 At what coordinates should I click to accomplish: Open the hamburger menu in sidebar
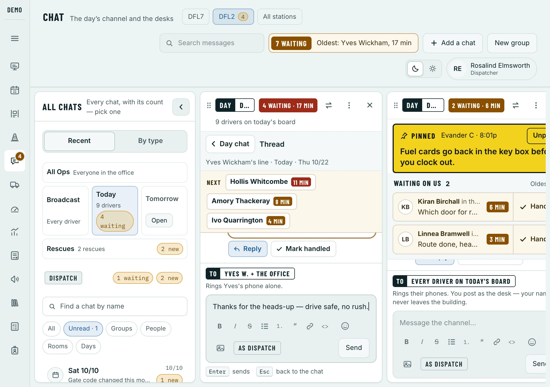pyautogui.click(x=15, y=38)
